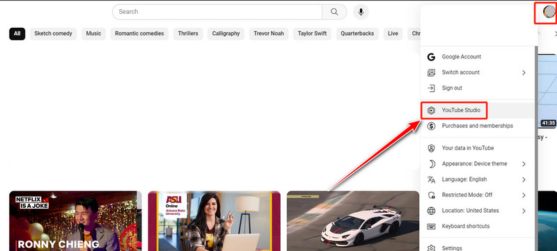
Task: Expand Location: United States chevron
Action: (x=524, y=211)
